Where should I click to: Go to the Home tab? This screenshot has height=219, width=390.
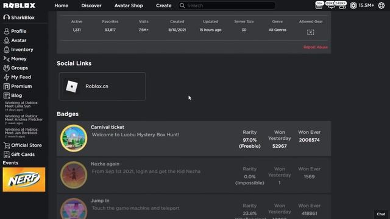tap(61, 5)
